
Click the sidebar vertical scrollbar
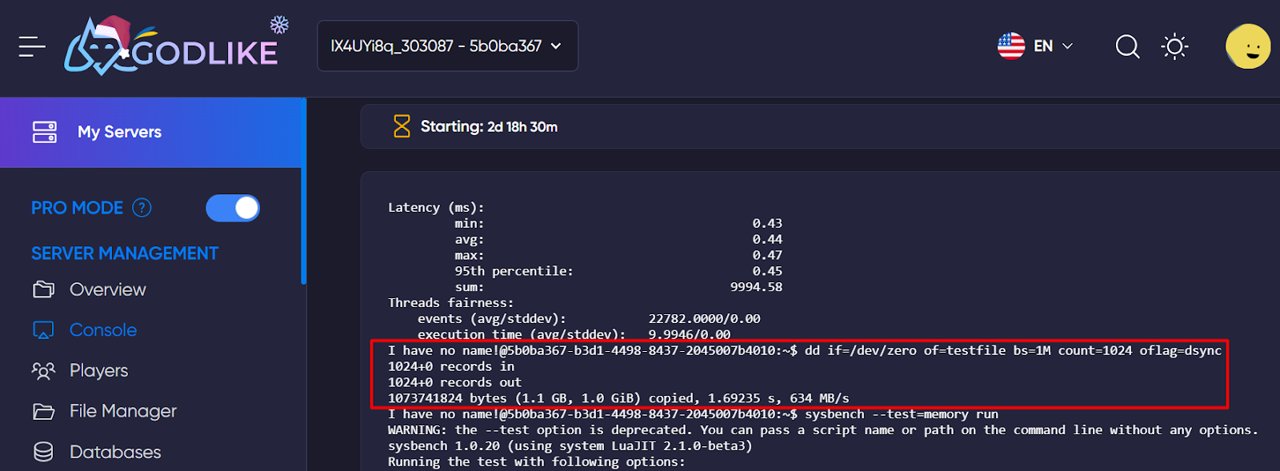pyautogui.click(x=303, y=190)
